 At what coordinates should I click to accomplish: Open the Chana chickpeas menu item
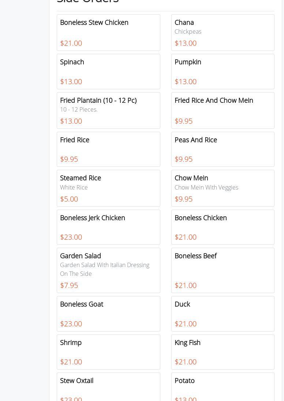(223, 33)
